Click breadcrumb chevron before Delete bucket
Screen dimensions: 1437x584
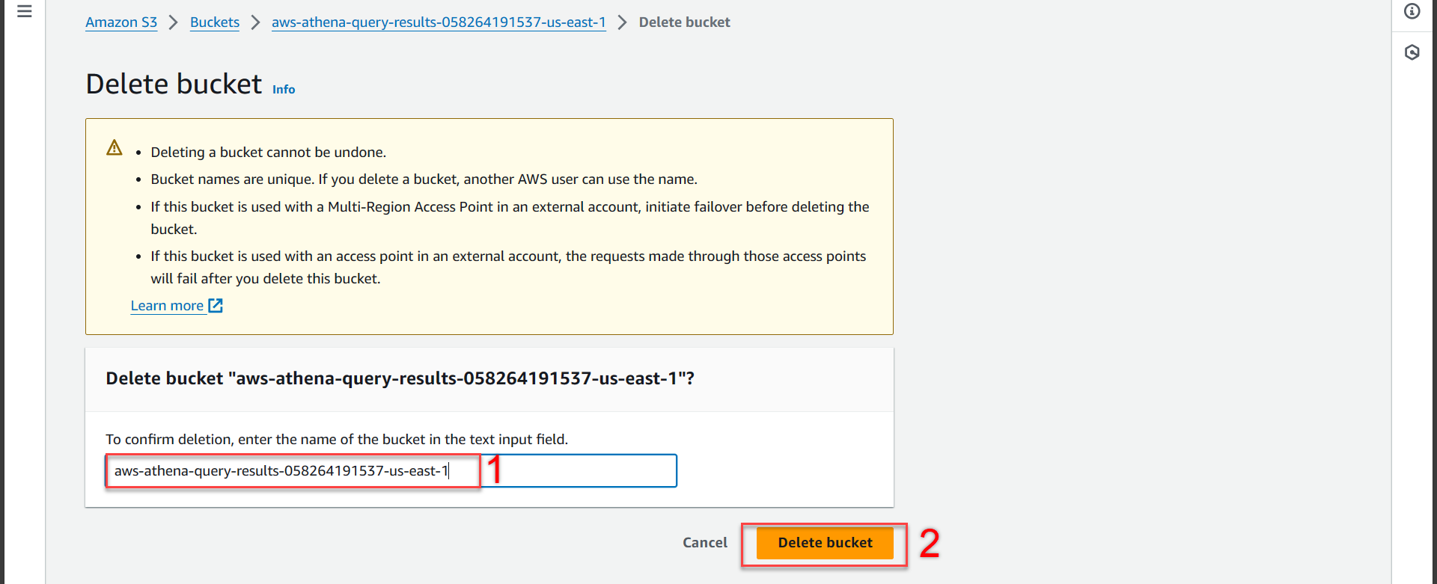[x=622, y=22]
